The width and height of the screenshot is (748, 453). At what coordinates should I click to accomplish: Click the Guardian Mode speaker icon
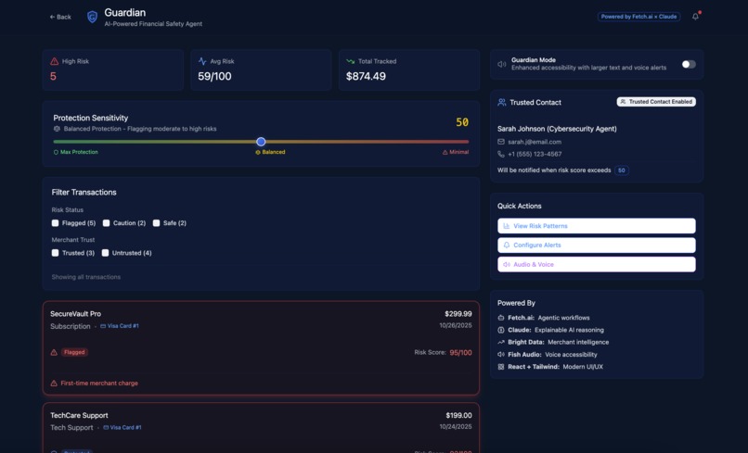pos(502,64)
